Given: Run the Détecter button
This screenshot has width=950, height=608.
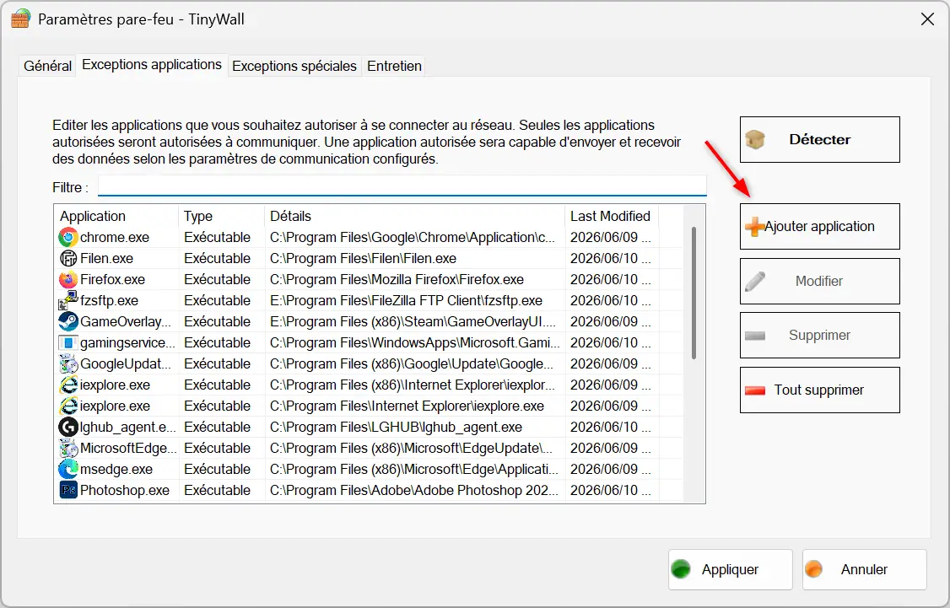Looking at the screenshot, I should 820,140.
